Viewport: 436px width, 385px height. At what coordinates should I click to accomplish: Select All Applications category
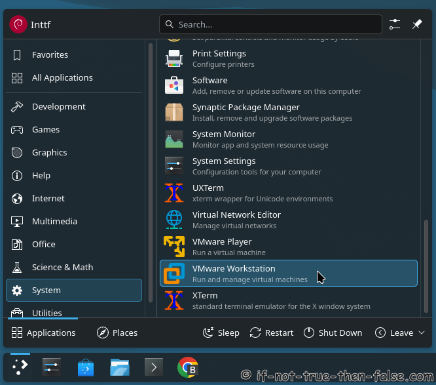pos(74,78)
